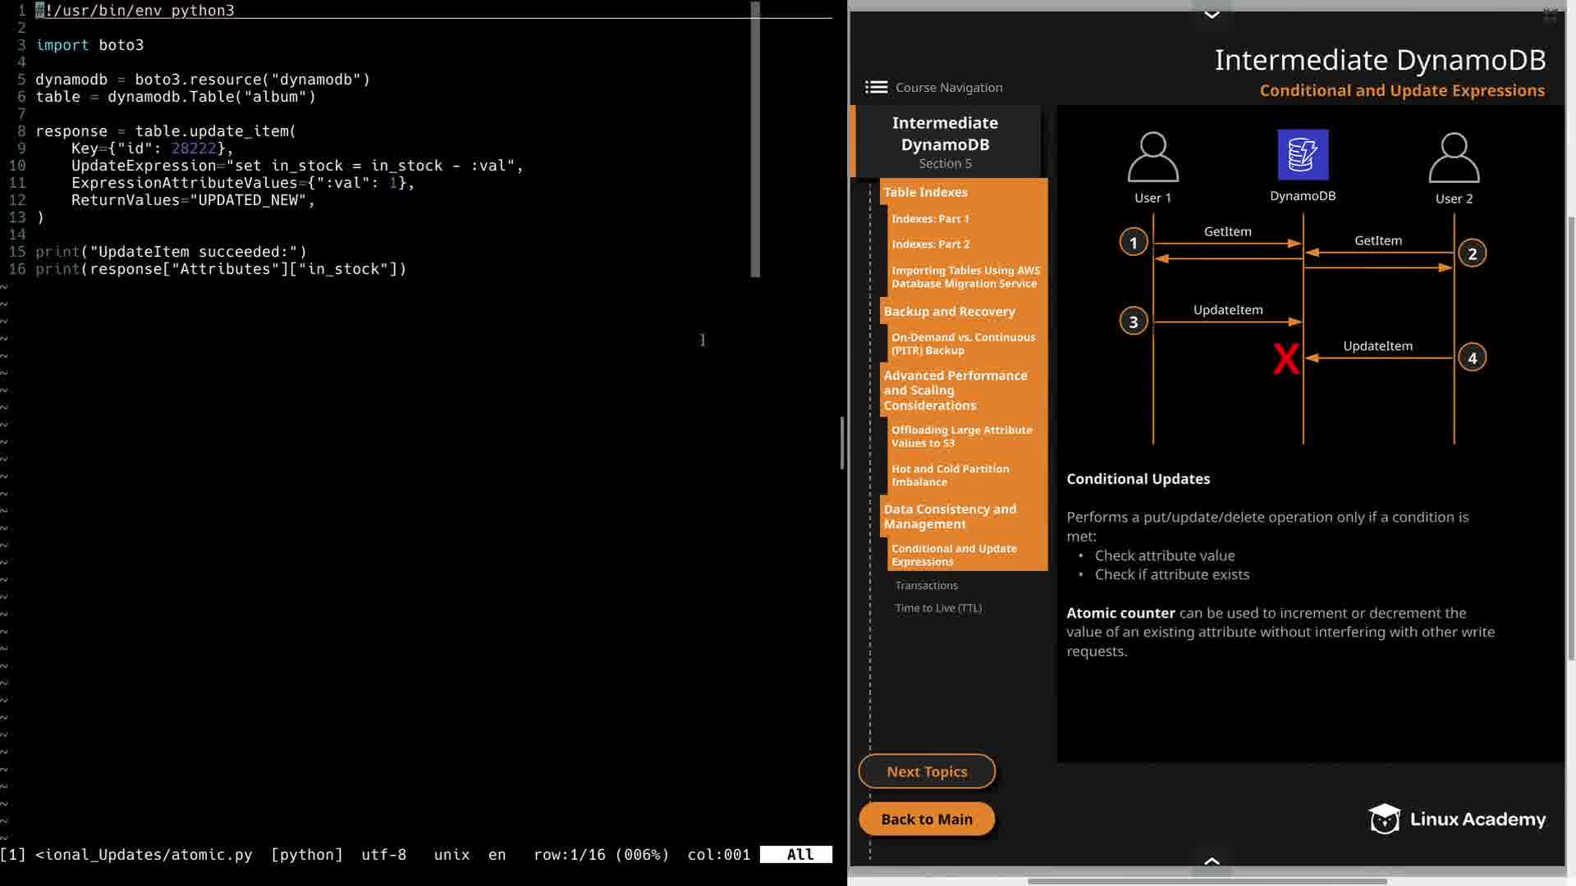Click the horizontal scrollbar at bottom
The width and height of the screenshot is (1576, 886).
click(x=1207, y=881)
